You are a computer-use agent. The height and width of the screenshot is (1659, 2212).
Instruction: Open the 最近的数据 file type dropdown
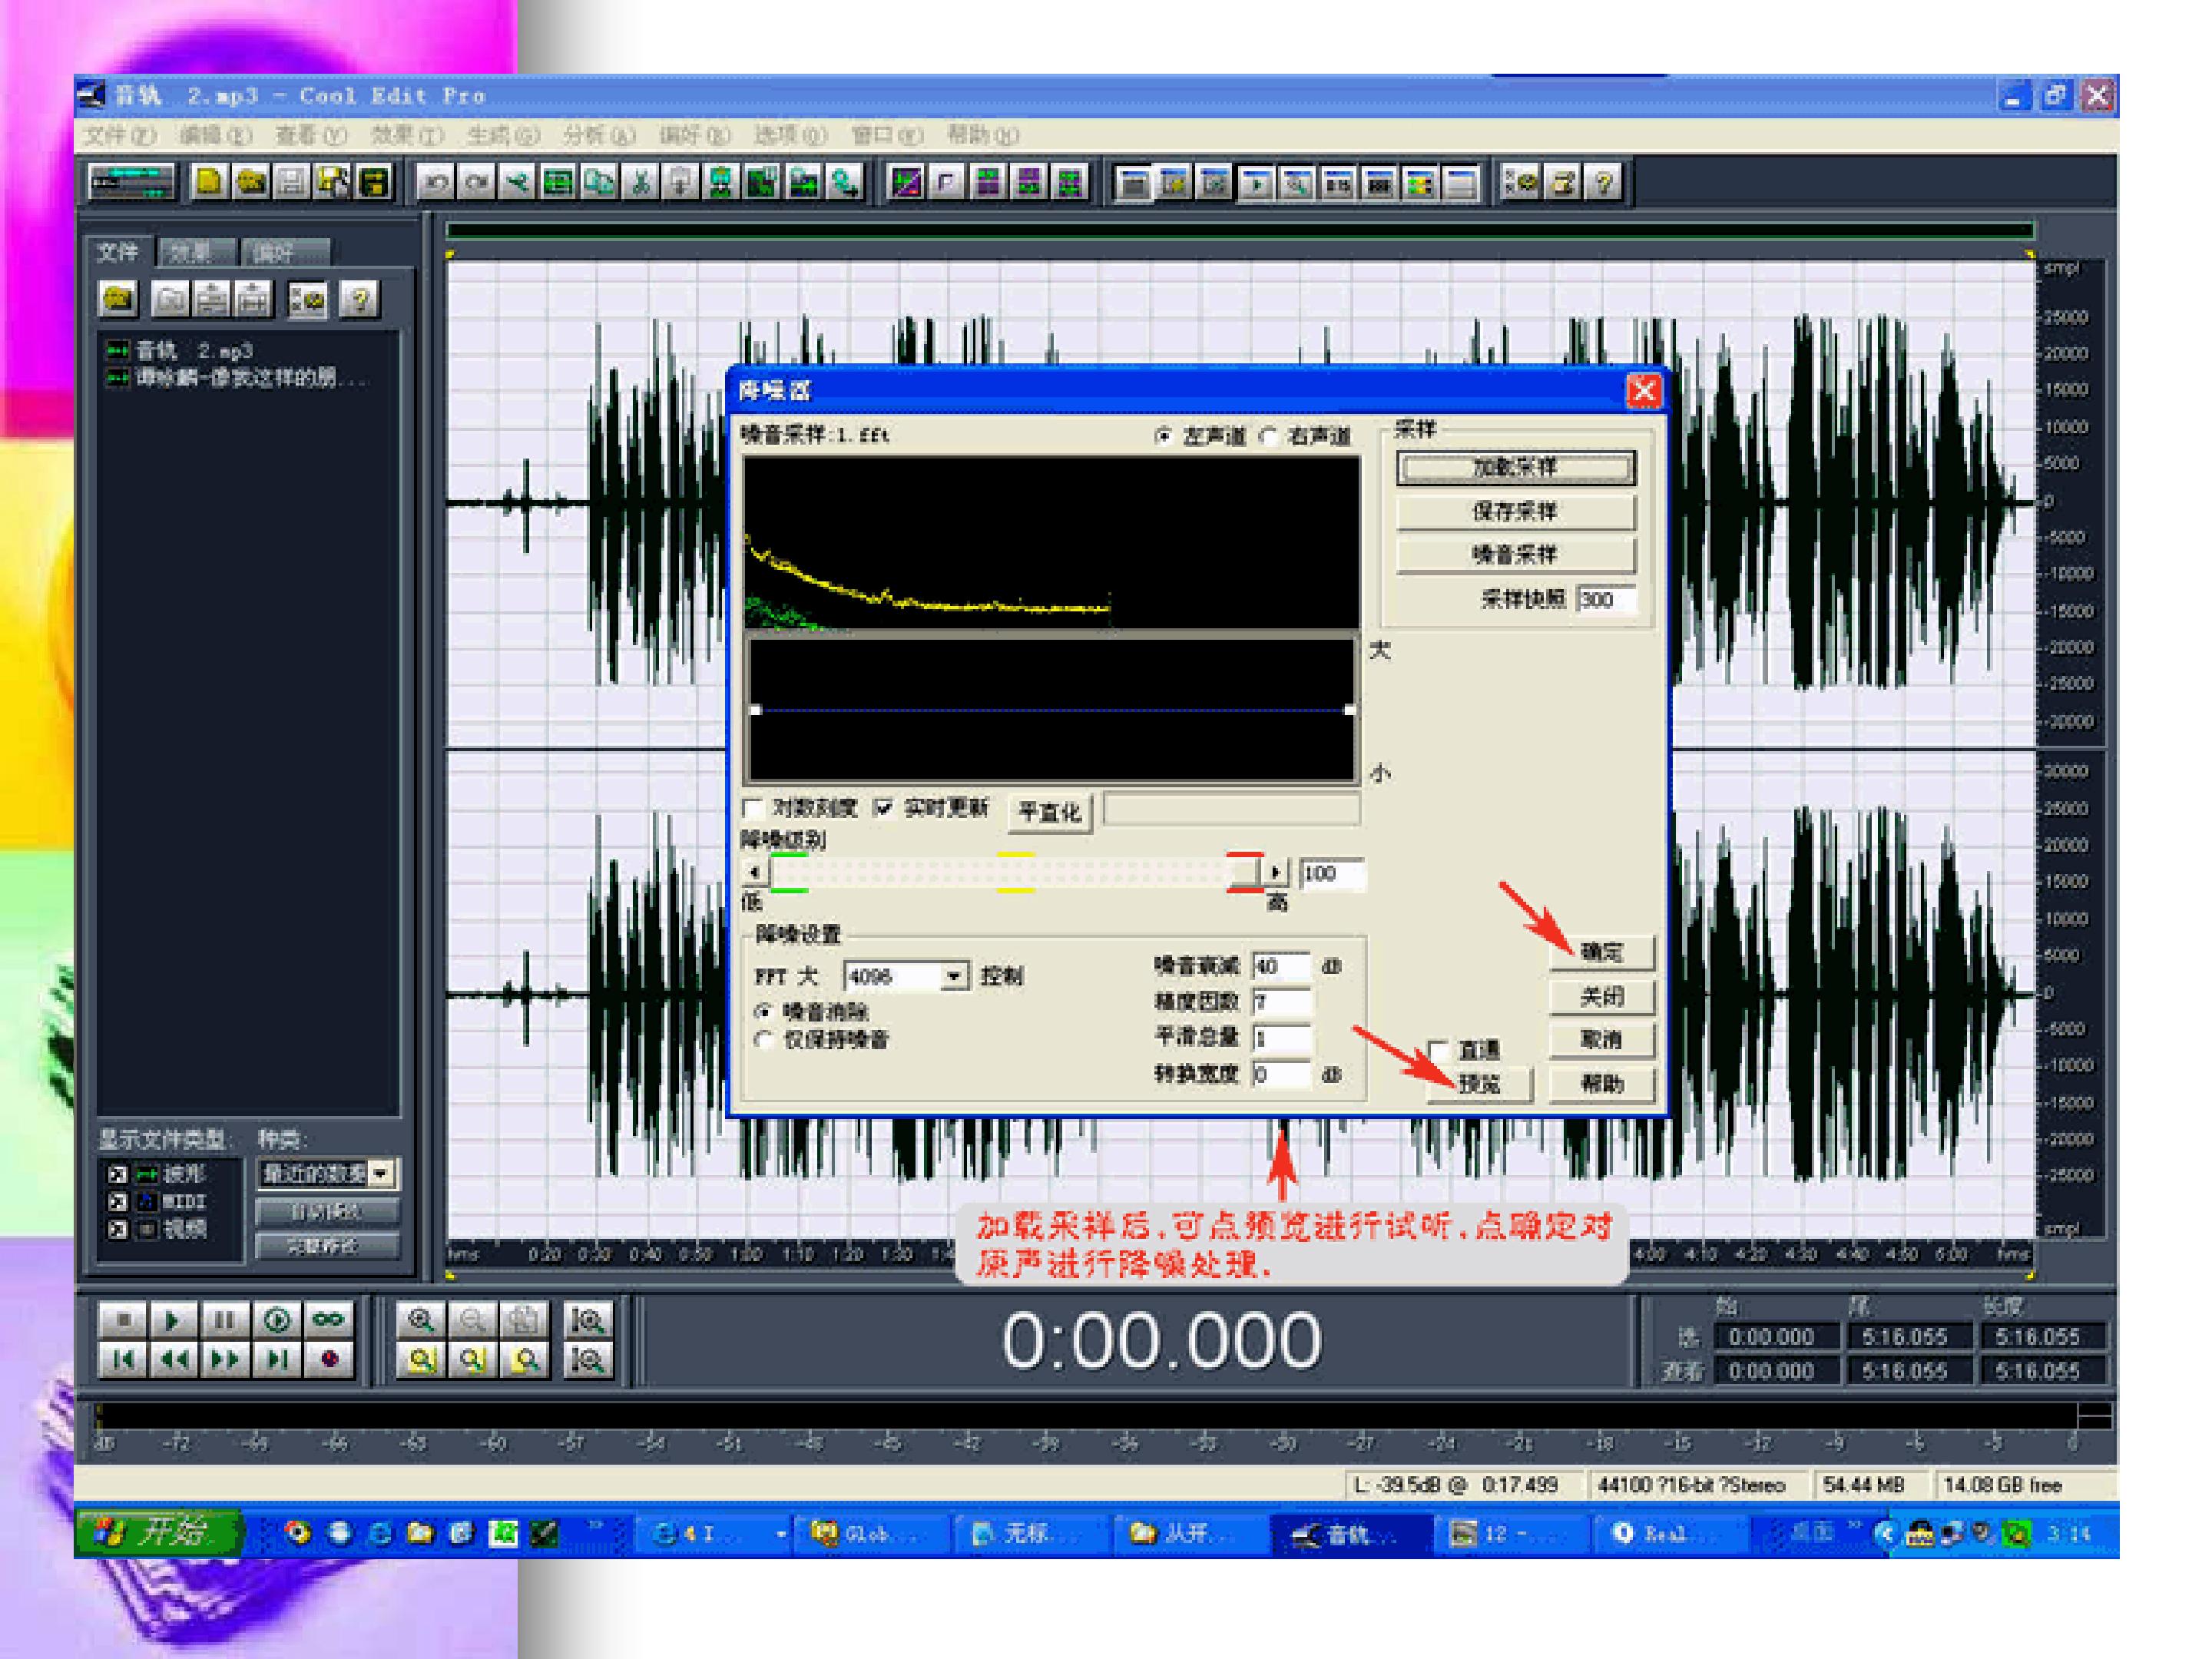pyautogui.click(x=380, y=1173)
